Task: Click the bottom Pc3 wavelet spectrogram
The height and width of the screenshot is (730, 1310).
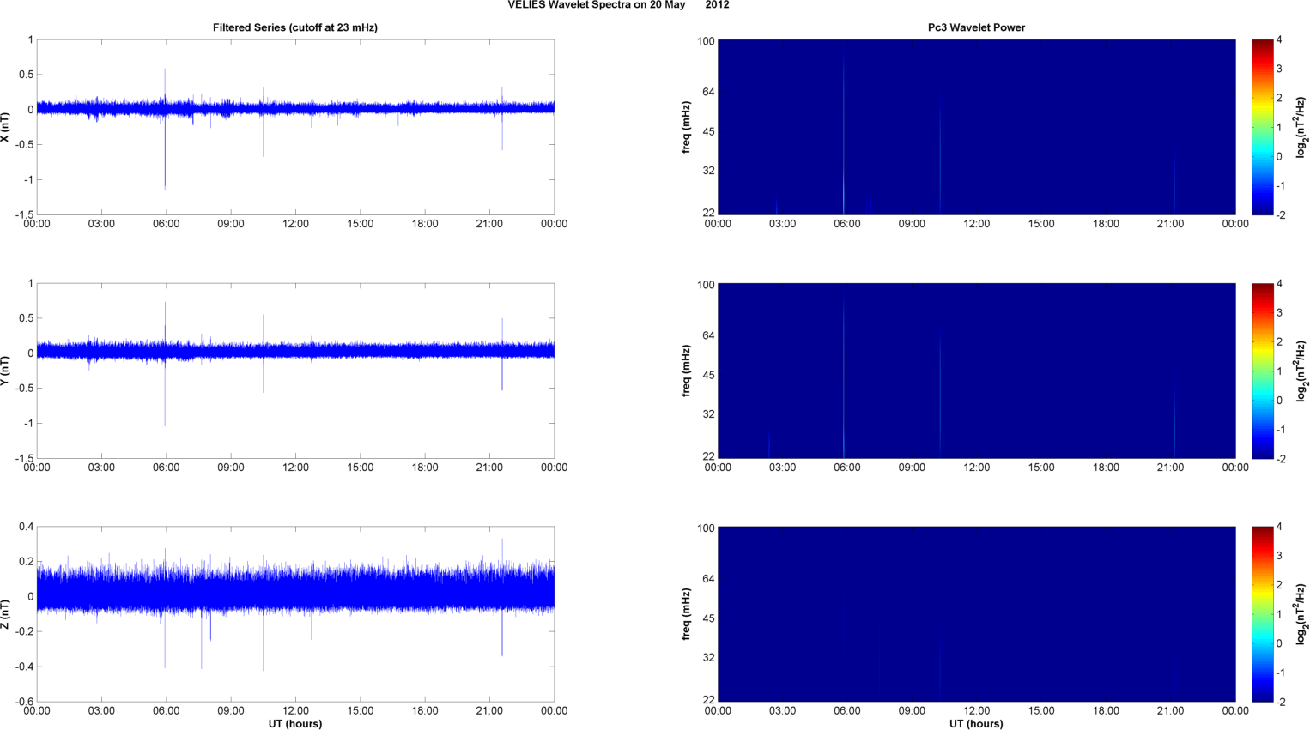Action: pyautogui.click(x=976, y=614)
